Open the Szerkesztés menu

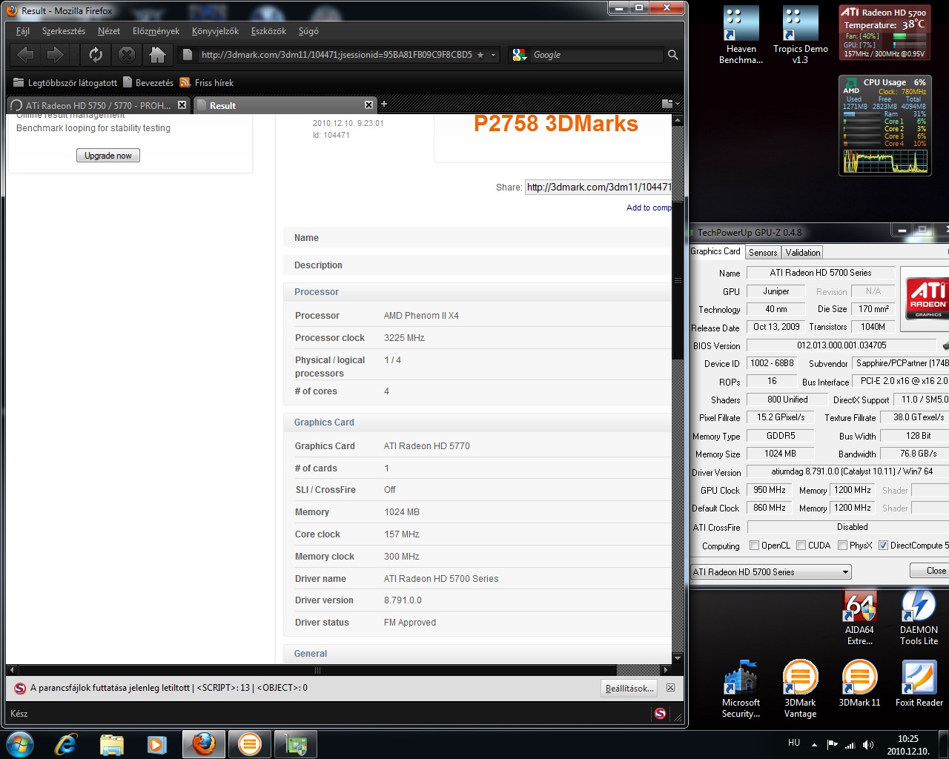[x=64, y=31]
